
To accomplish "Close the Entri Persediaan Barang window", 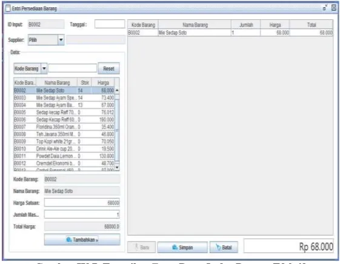I will pyautogui.click(x=334, y=8).
